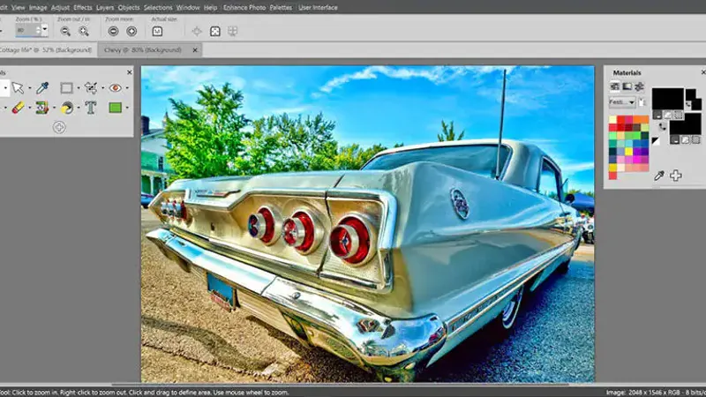Select the Dropper tool in Tools palette

tap(41, 88)
